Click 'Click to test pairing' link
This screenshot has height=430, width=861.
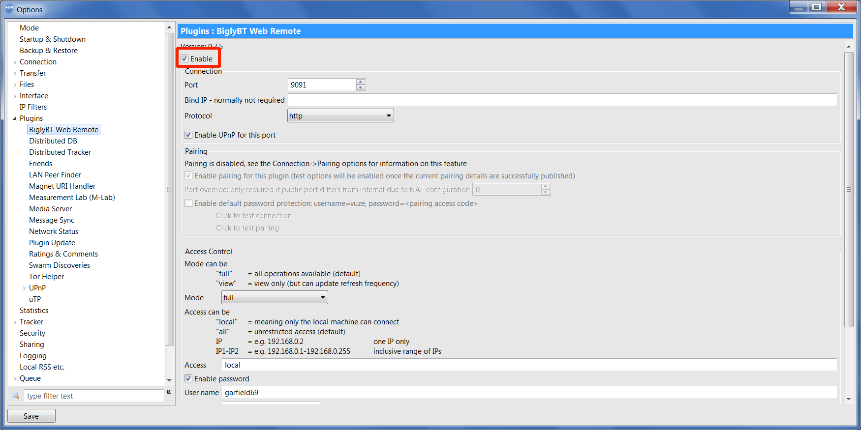pyautogui.click(x=247, y=228)
